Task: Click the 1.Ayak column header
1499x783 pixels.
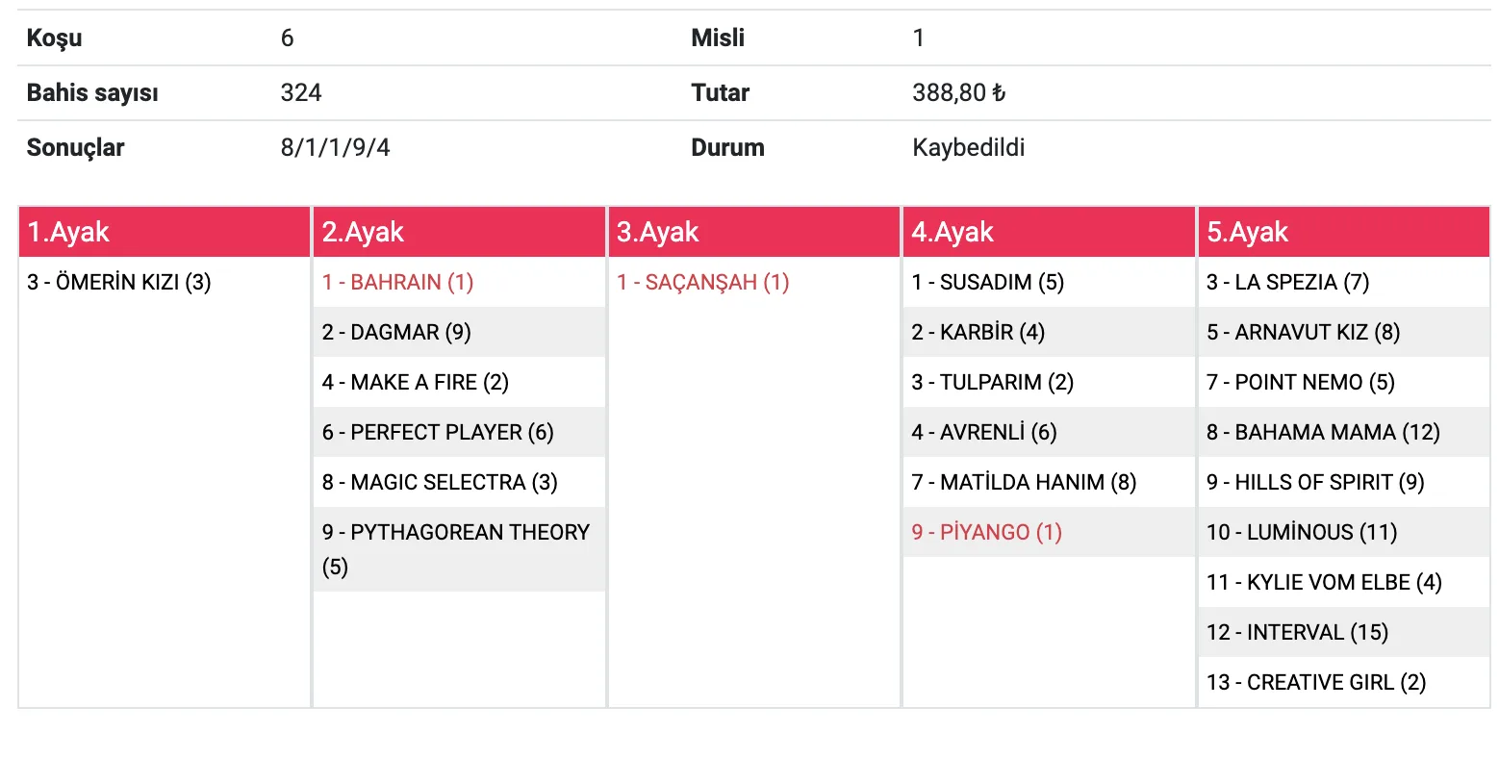Action: (x=68, y=232)
